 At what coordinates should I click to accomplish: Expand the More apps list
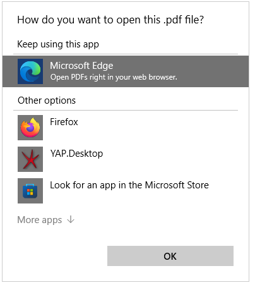click(x=46, y=220)
